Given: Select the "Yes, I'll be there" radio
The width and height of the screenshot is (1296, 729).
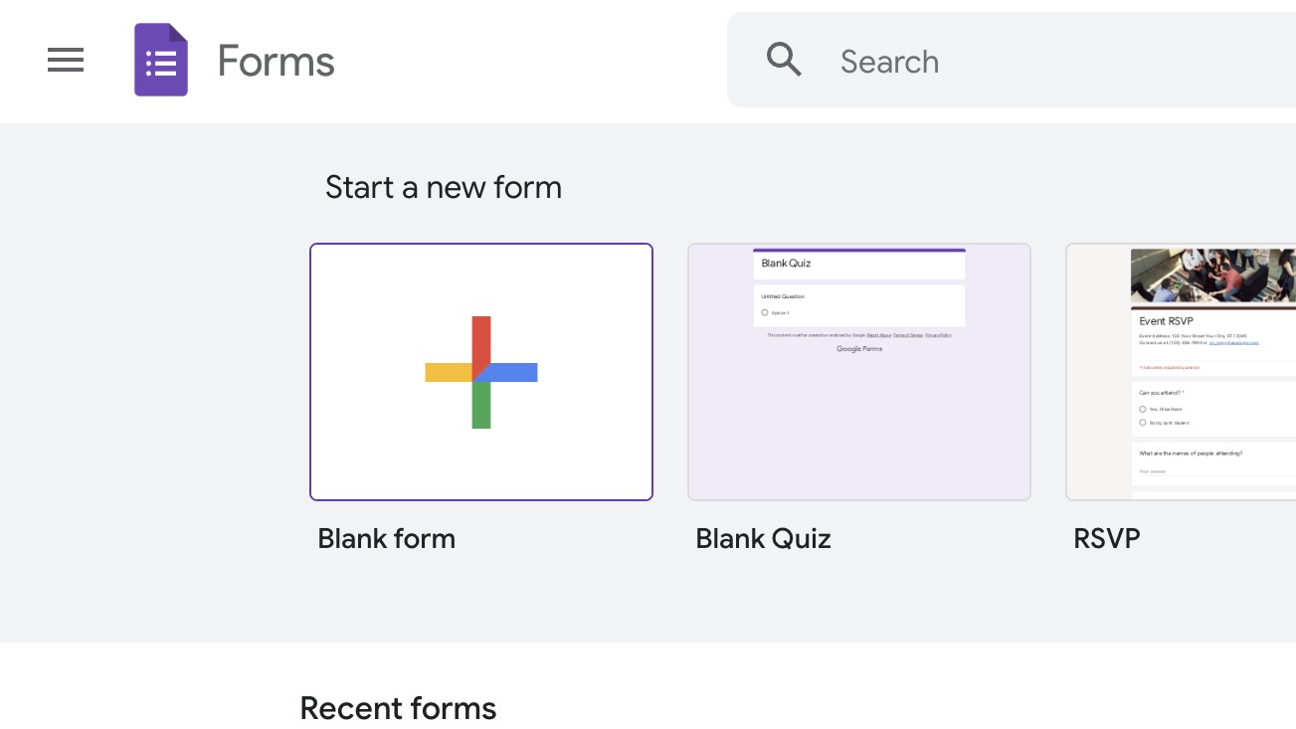Looking at the screenshot, I should tap(1143, 409).
